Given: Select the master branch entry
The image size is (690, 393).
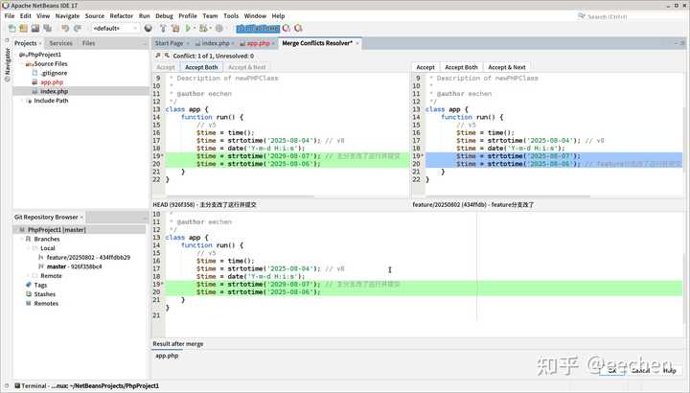Looking at the screenshot, I should tap(75, 266).
